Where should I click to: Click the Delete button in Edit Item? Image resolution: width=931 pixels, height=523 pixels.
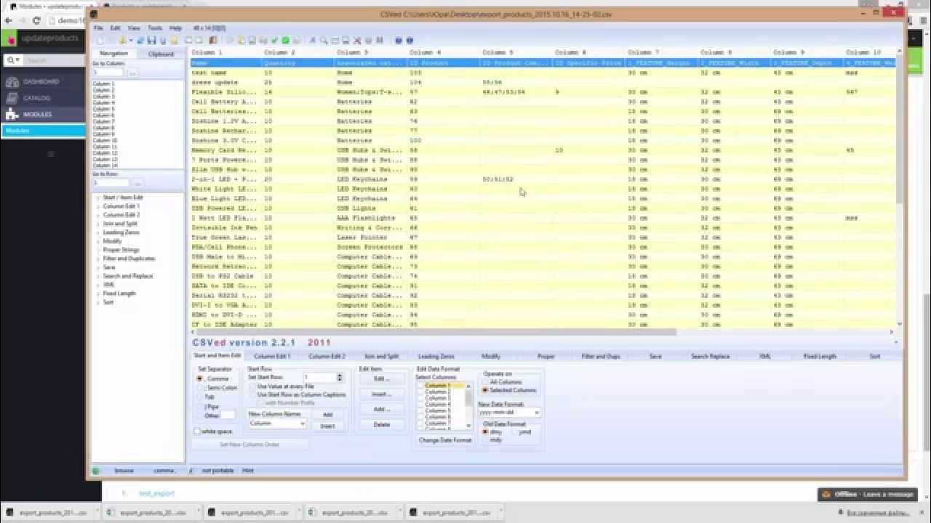tap(381, 424)
